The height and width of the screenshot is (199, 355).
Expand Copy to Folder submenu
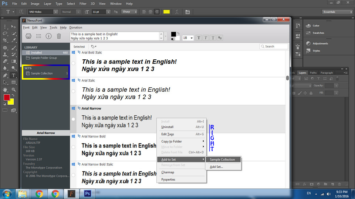pos(182,141)
